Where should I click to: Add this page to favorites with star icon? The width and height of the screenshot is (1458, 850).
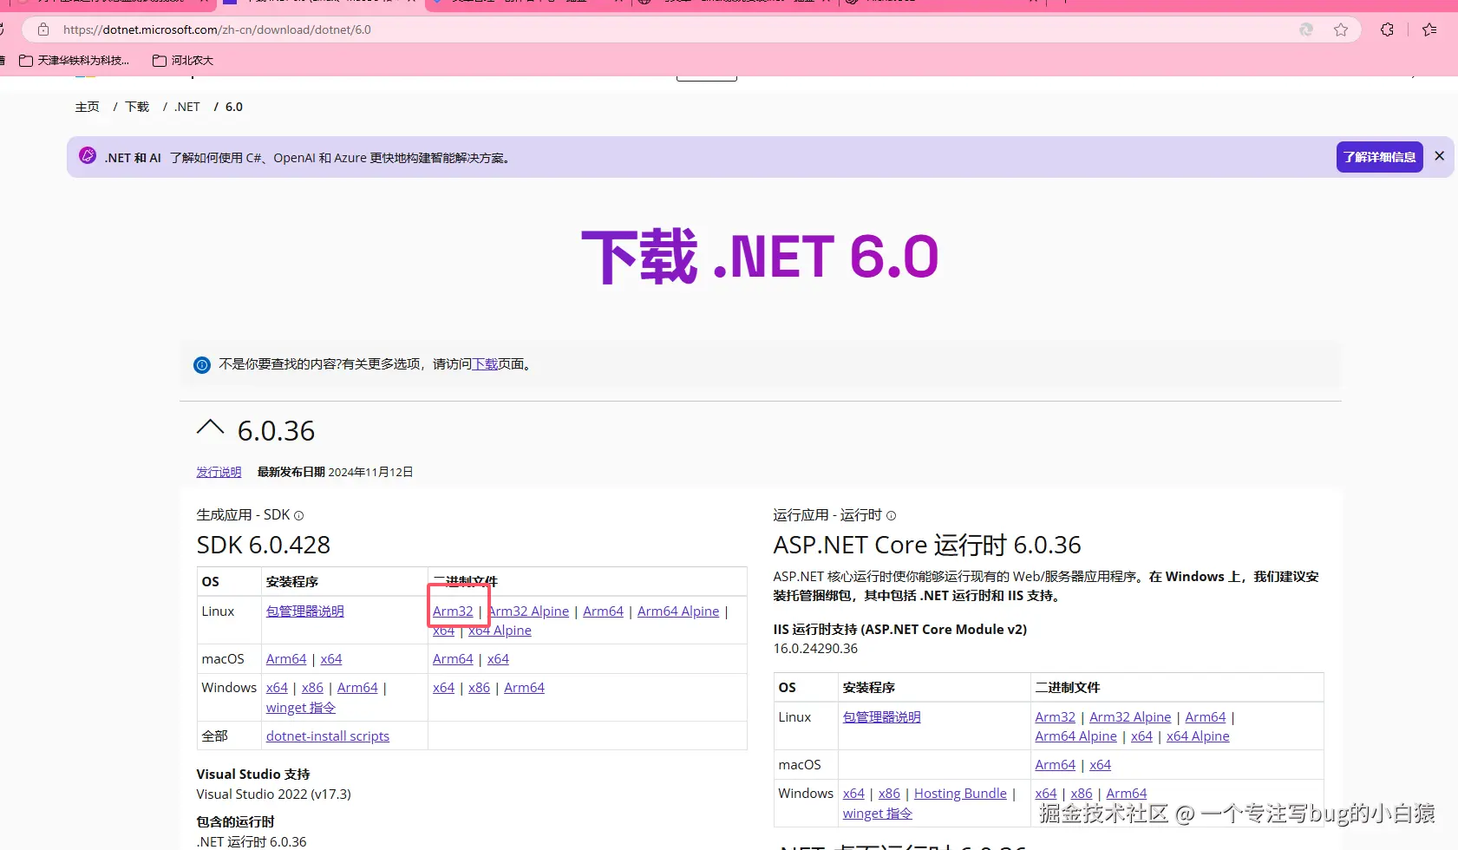(1341, 29)
